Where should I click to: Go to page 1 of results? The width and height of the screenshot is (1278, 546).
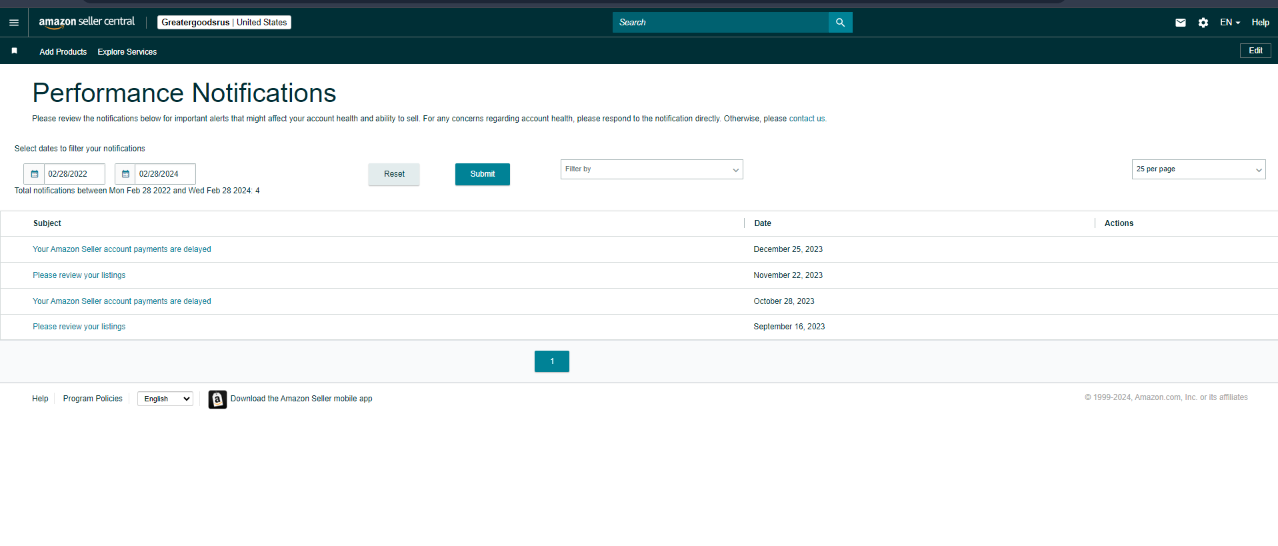pyautogui.click(x=552, y=361)
